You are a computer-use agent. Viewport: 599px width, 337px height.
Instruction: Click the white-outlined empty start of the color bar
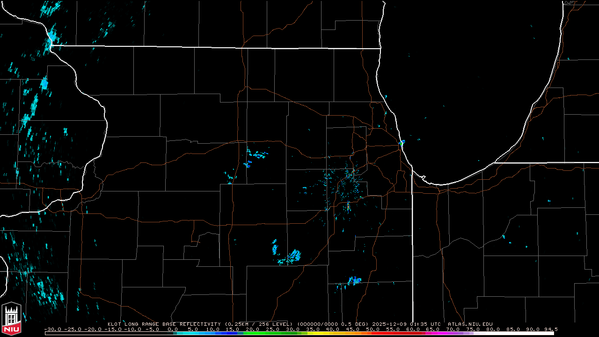tap(108, 333)
